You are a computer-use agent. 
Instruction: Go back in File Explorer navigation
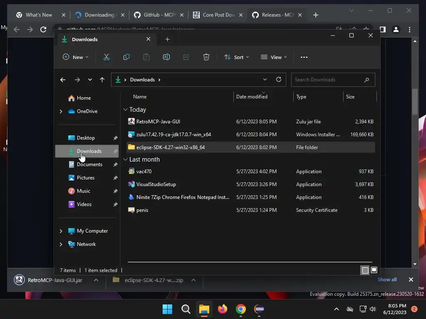click(x=63, y=80)
